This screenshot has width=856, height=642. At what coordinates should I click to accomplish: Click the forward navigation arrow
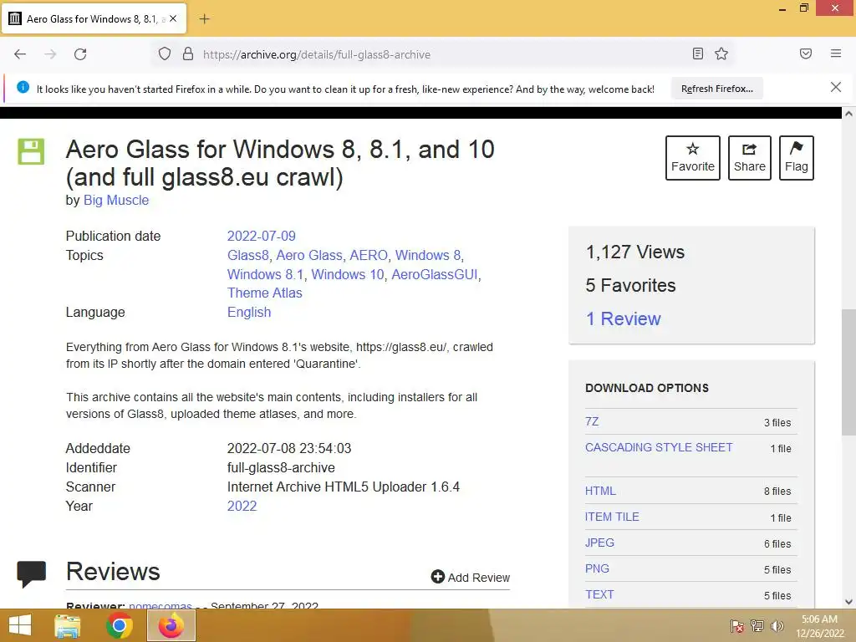(50, 54)
